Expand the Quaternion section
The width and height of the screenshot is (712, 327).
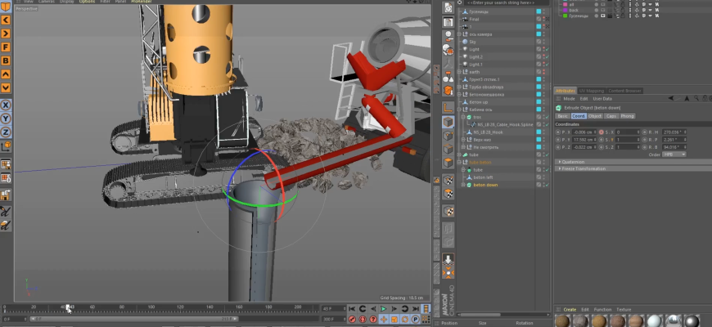[x=573, y=162]
